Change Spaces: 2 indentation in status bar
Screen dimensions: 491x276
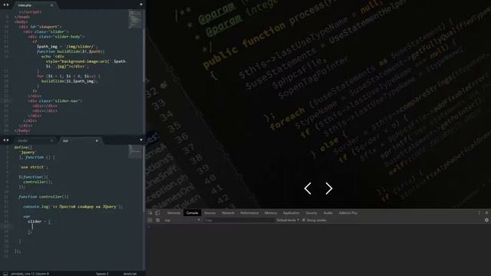[102, 274]
